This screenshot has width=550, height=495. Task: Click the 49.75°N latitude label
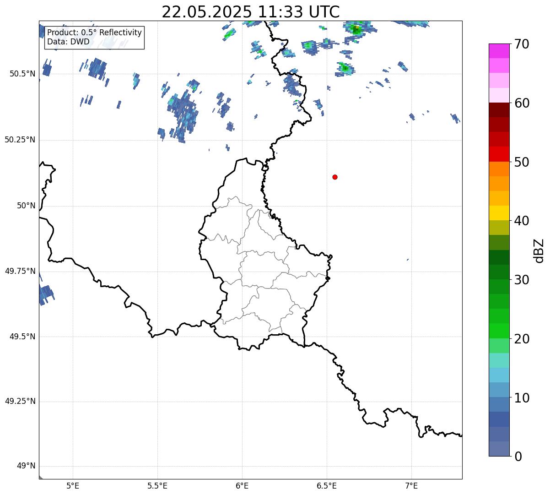tap(20, 271)
